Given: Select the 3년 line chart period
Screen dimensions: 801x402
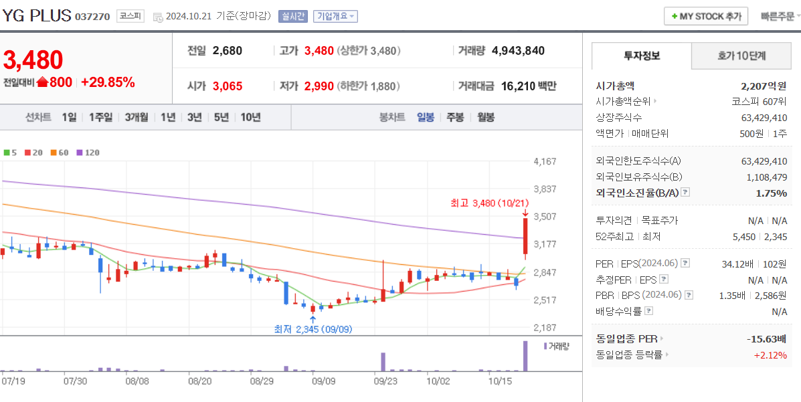Looking at the screenshot, I should (194, 118).
